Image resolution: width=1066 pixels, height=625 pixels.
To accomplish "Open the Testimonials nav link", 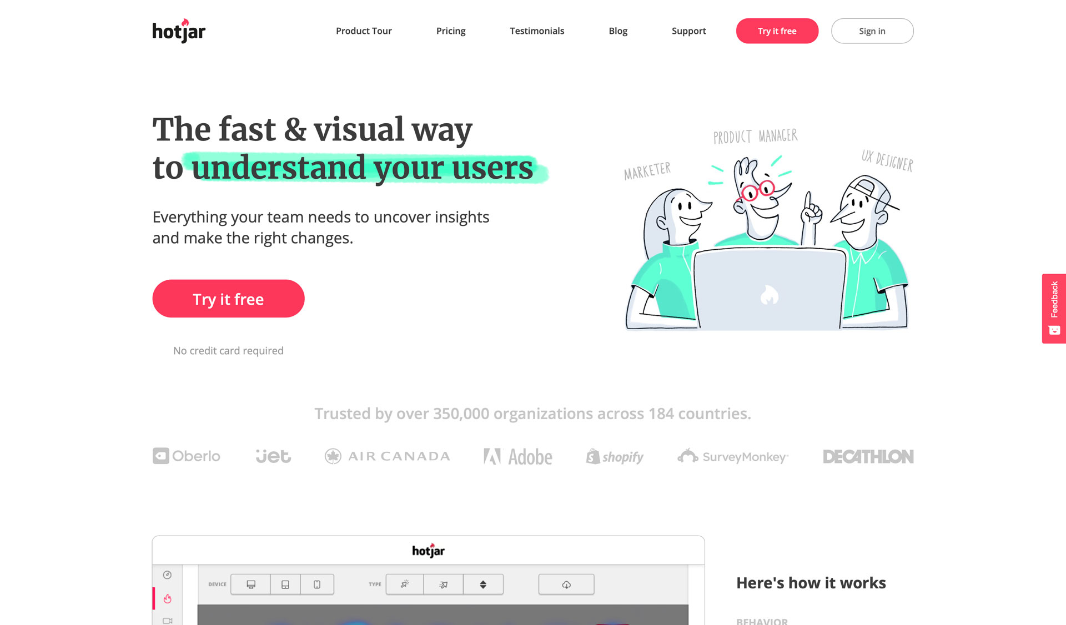I will (x=537, y=31).
